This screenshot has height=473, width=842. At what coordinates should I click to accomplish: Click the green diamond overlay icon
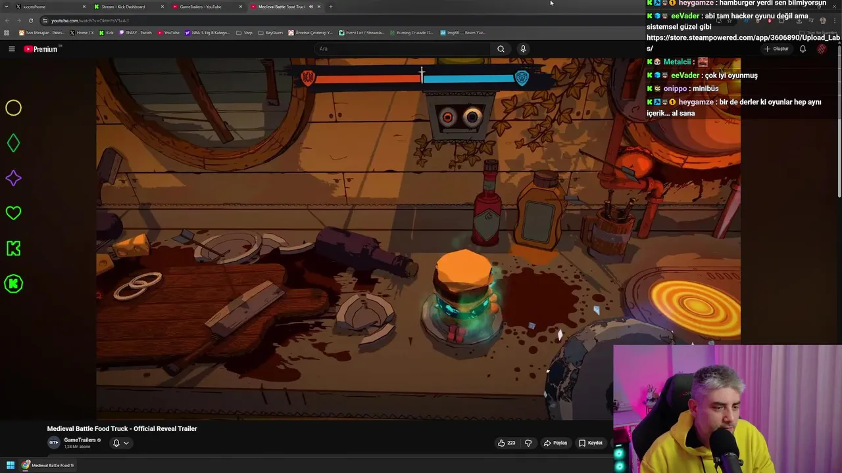pos(13,143)
